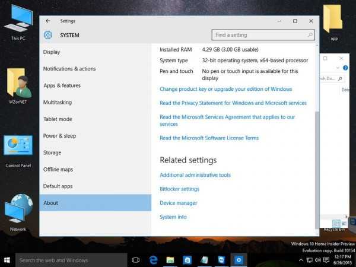Select Storage in sidebar
Image resolution: width=356 pixels, height=267 pixels.
tap(95, 153)
